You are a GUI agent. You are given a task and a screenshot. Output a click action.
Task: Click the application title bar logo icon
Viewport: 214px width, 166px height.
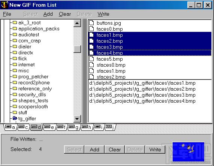click(4, 4)
